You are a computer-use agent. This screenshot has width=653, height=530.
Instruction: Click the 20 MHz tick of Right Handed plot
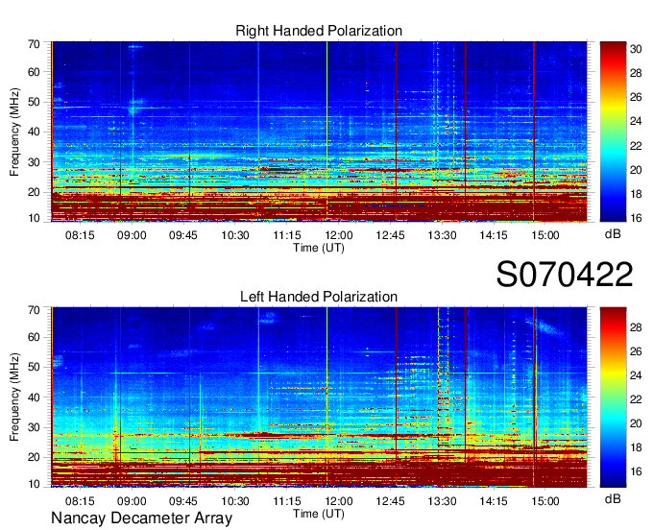tap(34, 192)
